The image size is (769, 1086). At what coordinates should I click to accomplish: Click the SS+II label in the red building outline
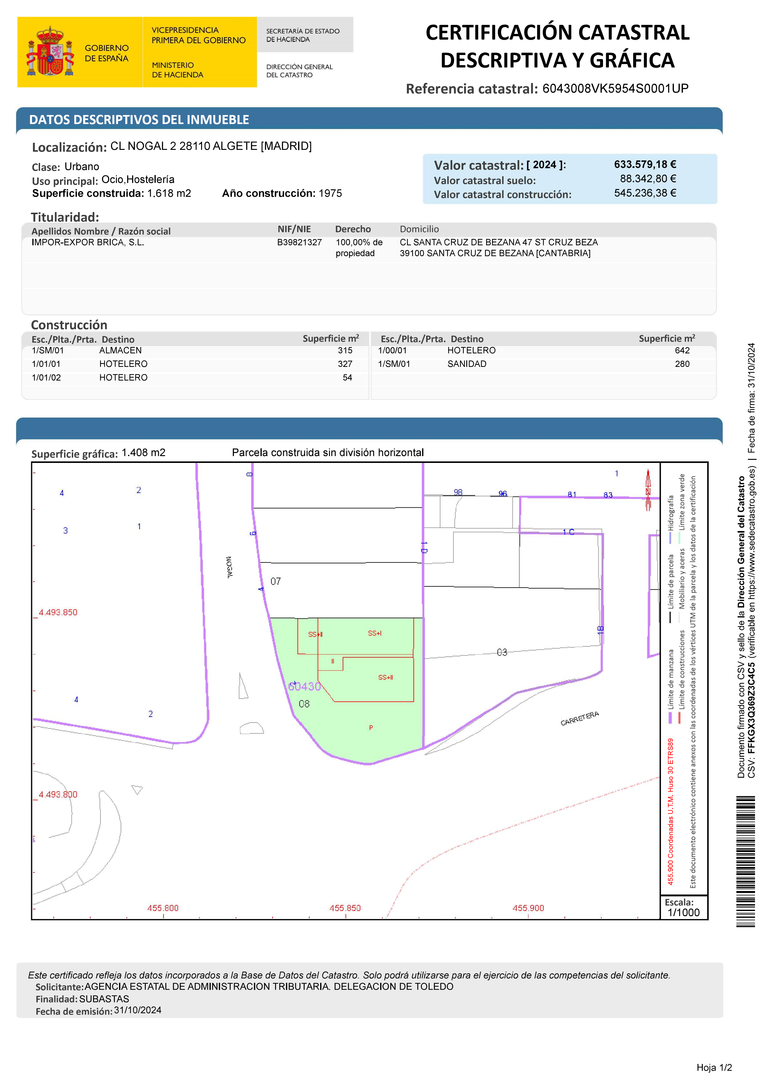[x=385, y=677]
